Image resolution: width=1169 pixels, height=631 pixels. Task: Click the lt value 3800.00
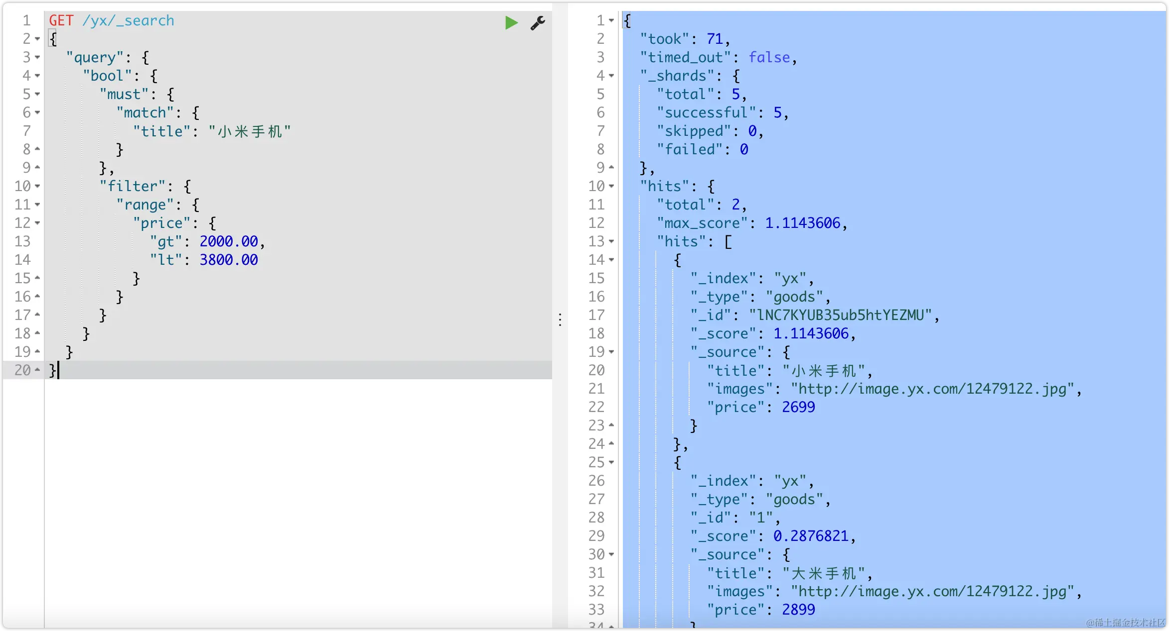click(229, 260)
